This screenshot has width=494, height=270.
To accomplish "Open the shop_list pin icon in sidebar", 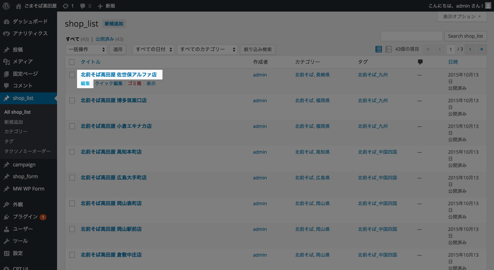I will (7, 98).
